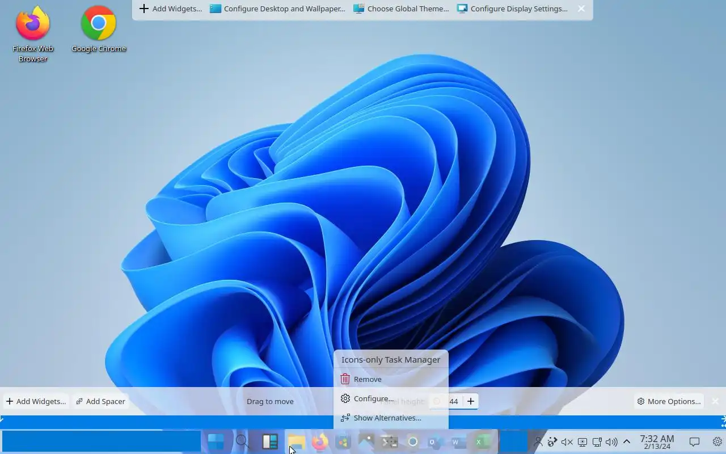Click the user account tray icon

point(538,442)
